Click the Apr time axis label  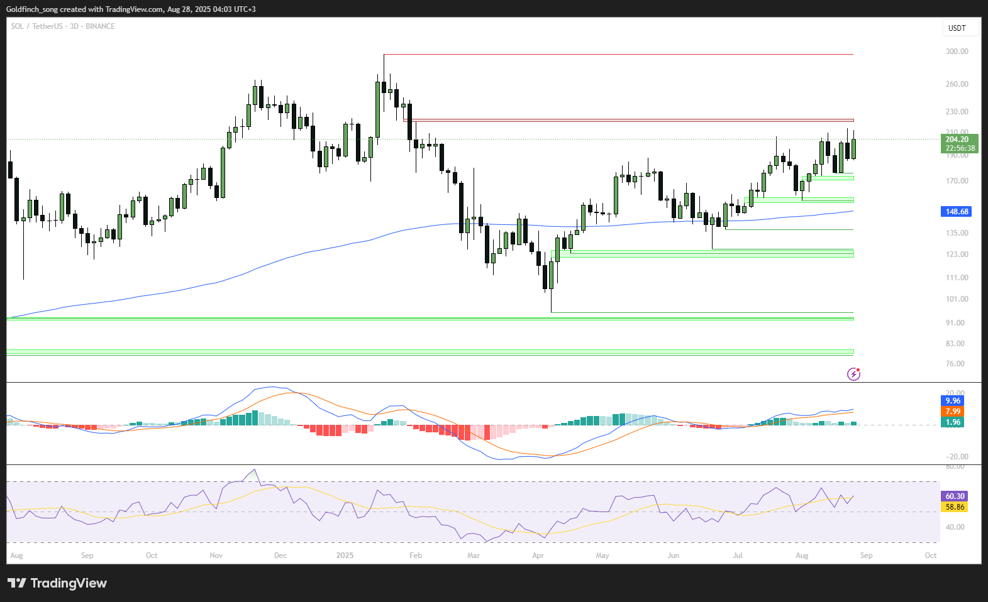(538, 555)
